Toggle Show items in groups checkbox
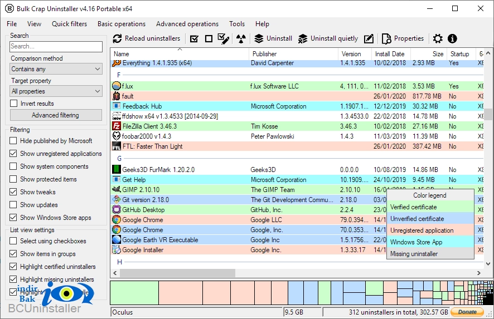494x319 pixels. click(13, 253)
